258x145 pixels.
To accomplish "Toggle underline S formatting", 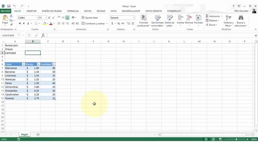I will click(x=28, y=23).
